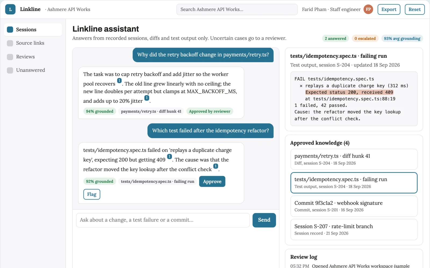Go to Source links

tap(33, 43)
